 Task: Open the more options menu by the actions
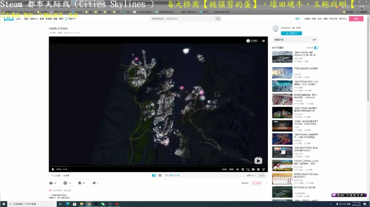tap(267, 183)
